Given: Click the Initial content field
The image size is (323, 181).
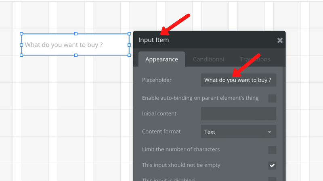Looking at the screenshot, I should click(x=238, y=114).
